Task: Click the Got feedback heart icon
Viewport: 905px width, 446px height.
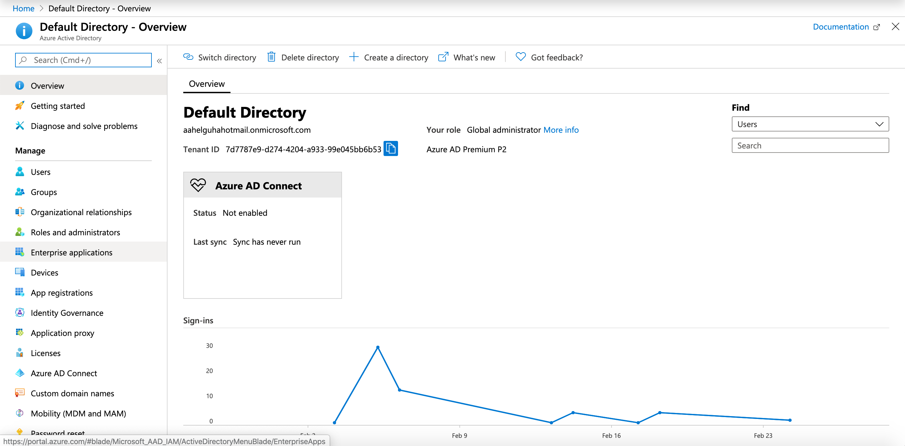Action: tap(520, 57)
